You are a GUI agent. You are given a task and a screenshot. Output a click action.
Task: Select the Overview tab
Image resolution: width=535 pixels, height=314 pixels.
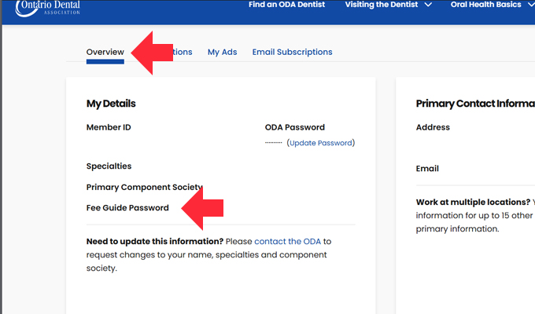105,53
